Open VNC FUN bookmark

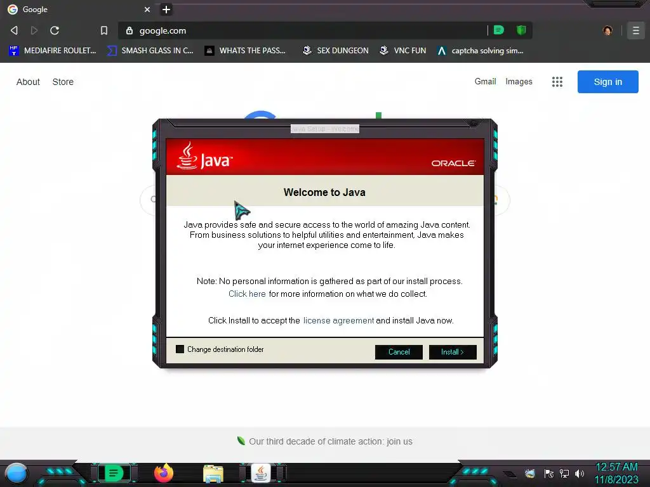coord(402,51)
